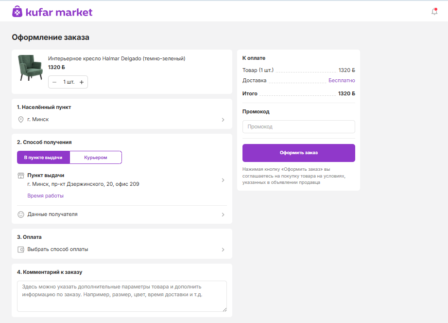The image size is (448, 323).
Task: Click the "Оформление заказа" page heading
Action: click(x=51, y=37)
